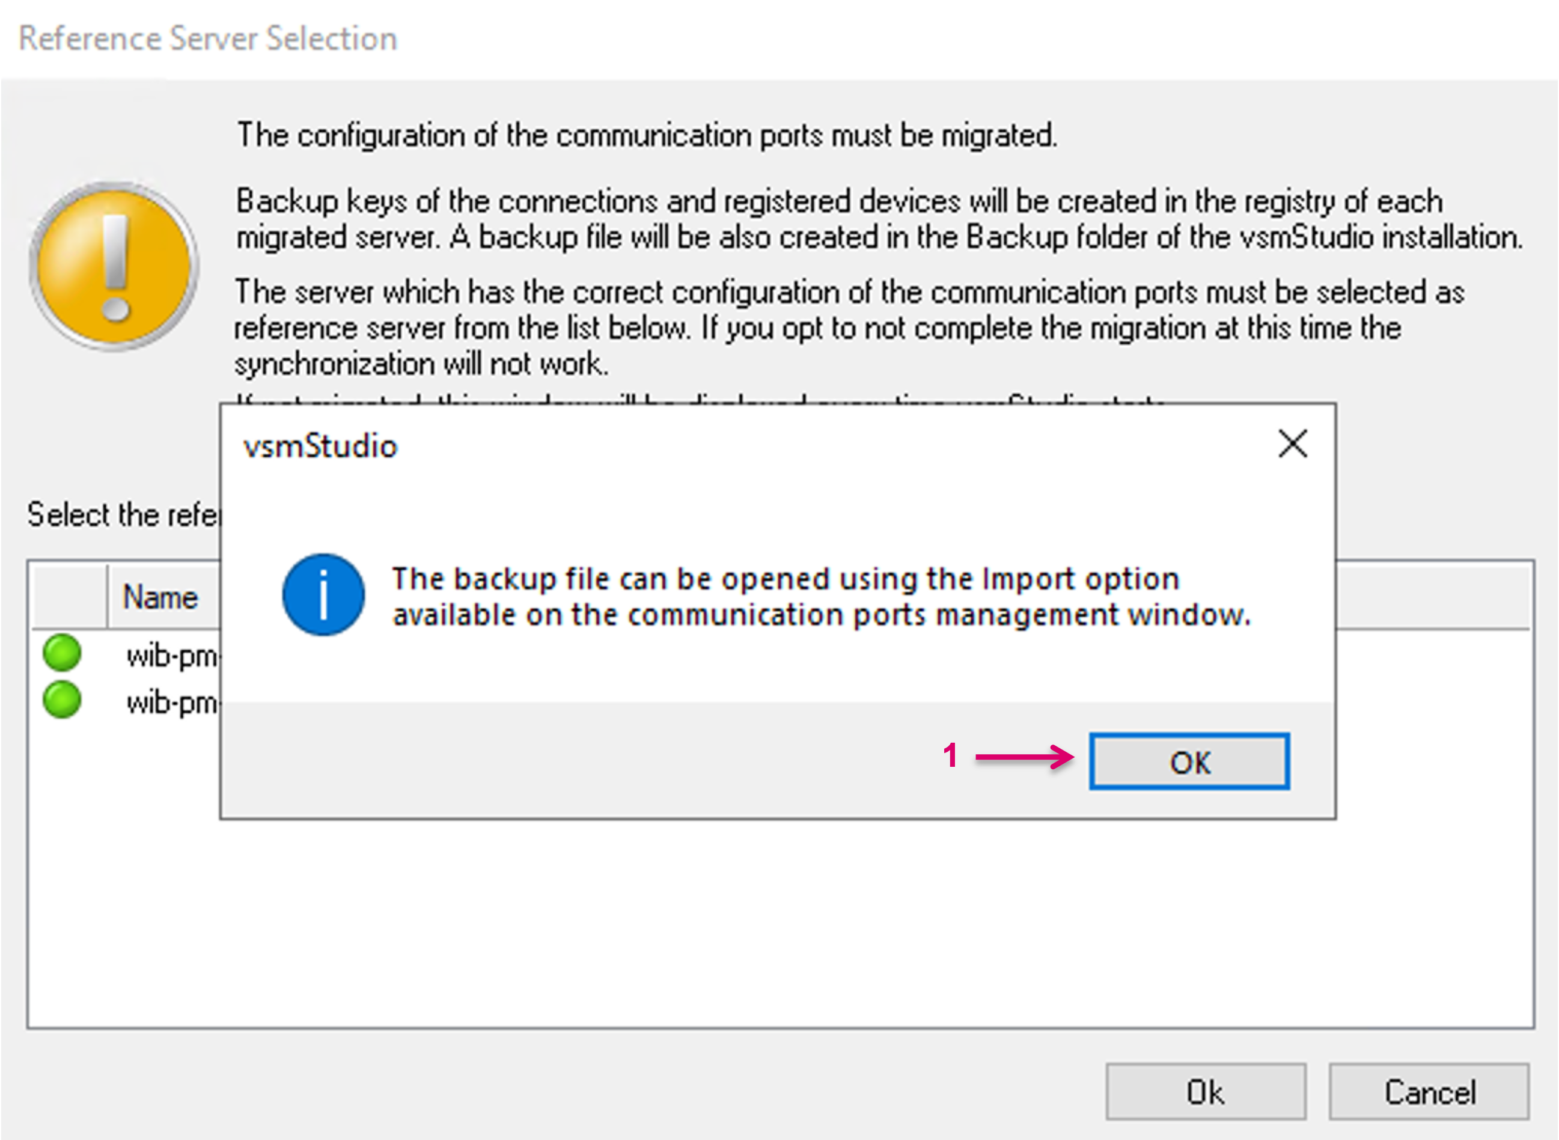
Task: Click the top green server status indicator
Action: tap(62, 653)
